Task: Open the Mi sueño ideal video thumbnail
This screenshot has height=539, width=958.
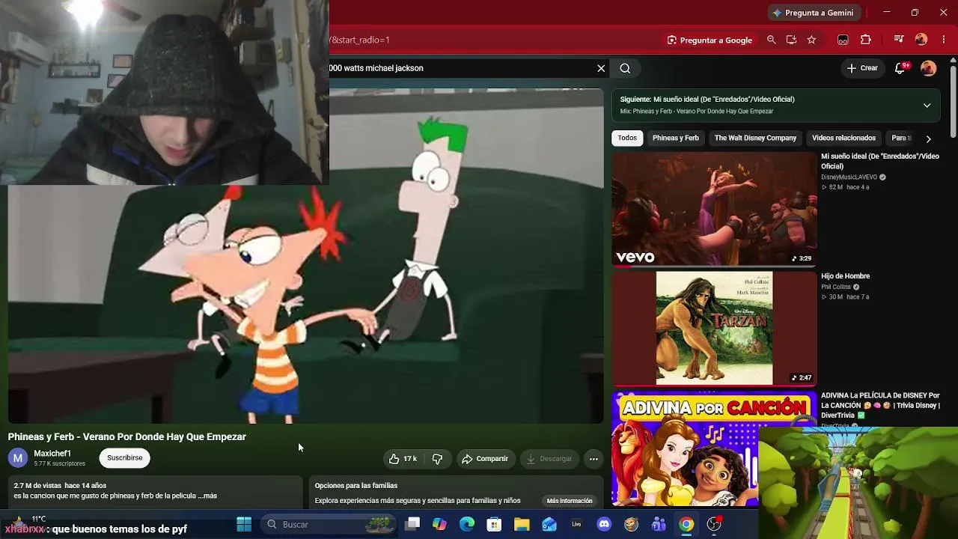Action: click(714, 209)
